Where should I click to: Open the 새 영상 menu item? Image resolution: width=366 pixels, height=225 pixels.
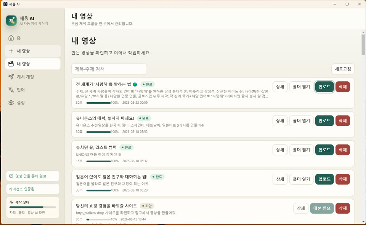33,51
